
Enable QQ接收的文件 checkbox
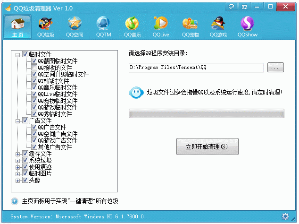pos(34,68)
